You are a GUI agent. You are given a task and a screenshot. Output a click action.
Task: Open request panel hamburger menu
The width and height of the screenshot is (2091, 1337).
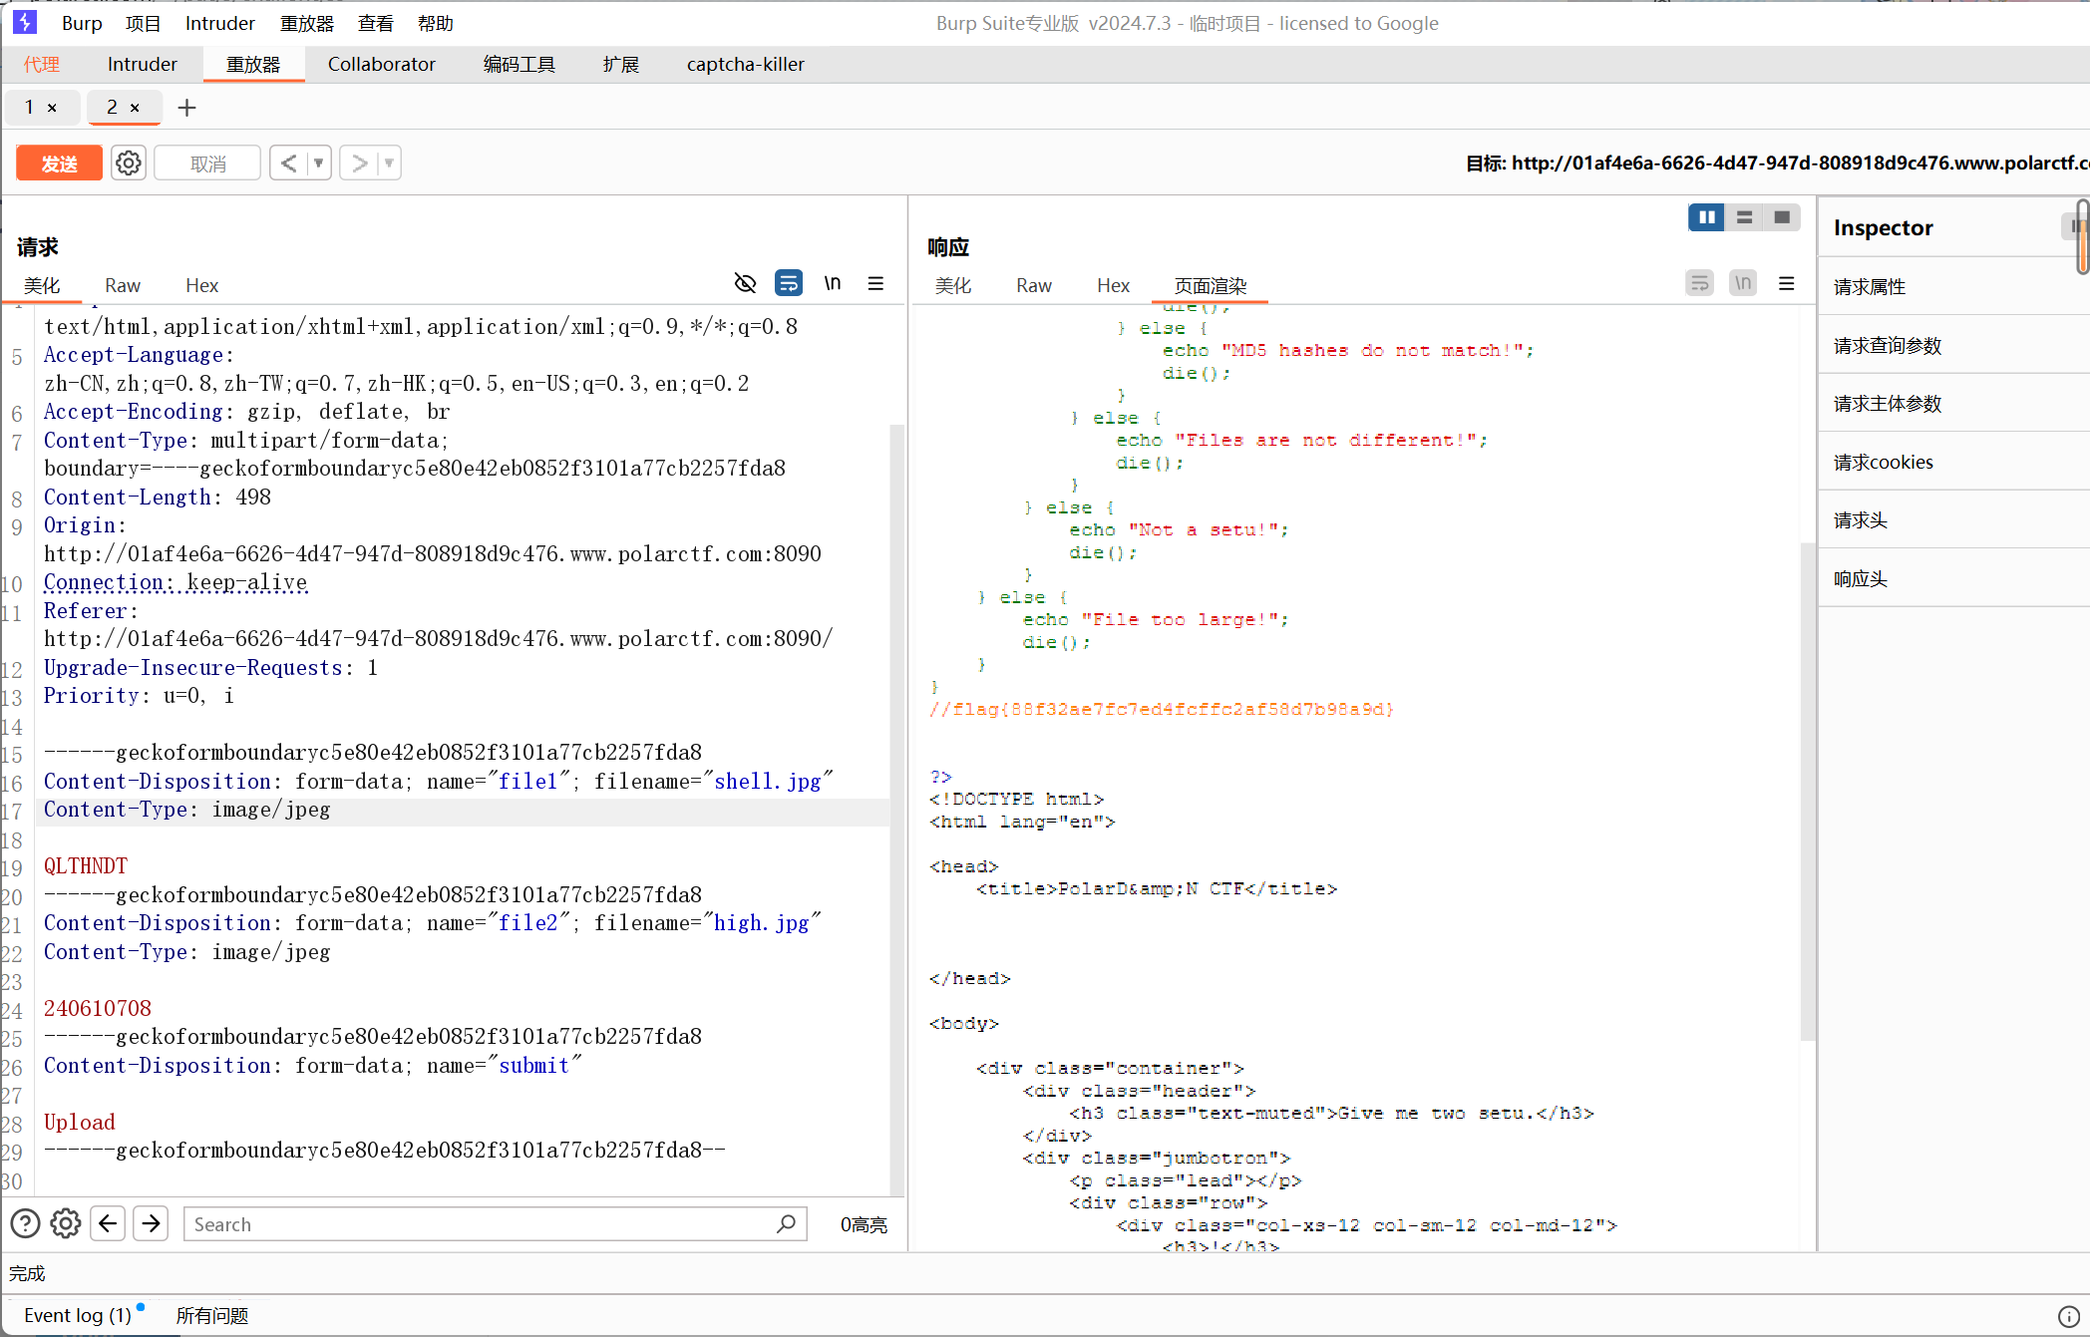click(x=875, y=283)
